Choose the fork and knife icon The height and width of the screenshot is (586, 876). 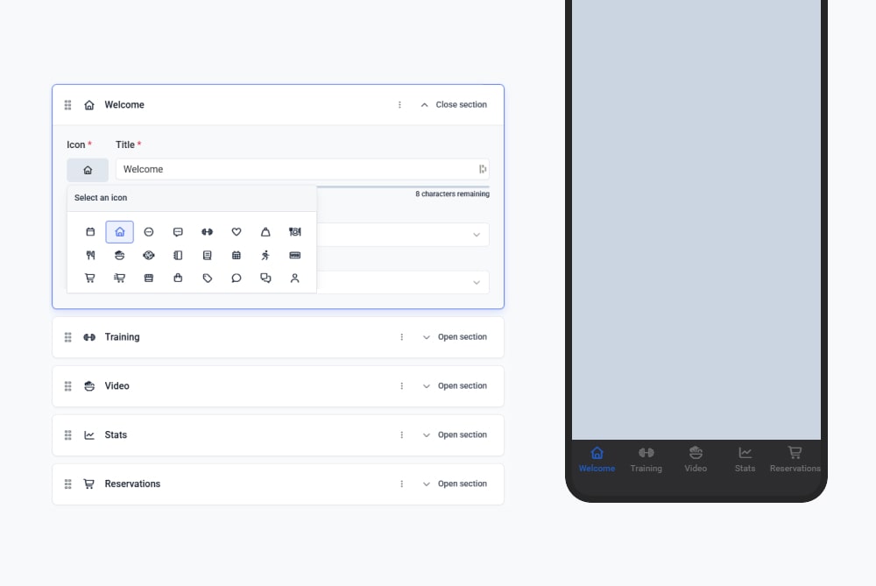pyautogui.click(x=90, y=255)
